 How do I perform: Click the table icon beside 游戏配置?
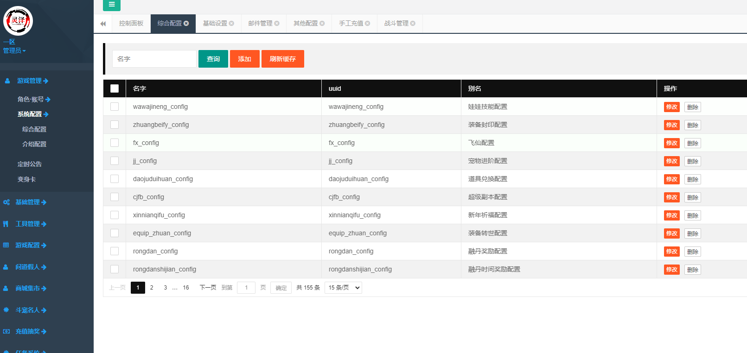pyautogui.click(x=6, y=246)
